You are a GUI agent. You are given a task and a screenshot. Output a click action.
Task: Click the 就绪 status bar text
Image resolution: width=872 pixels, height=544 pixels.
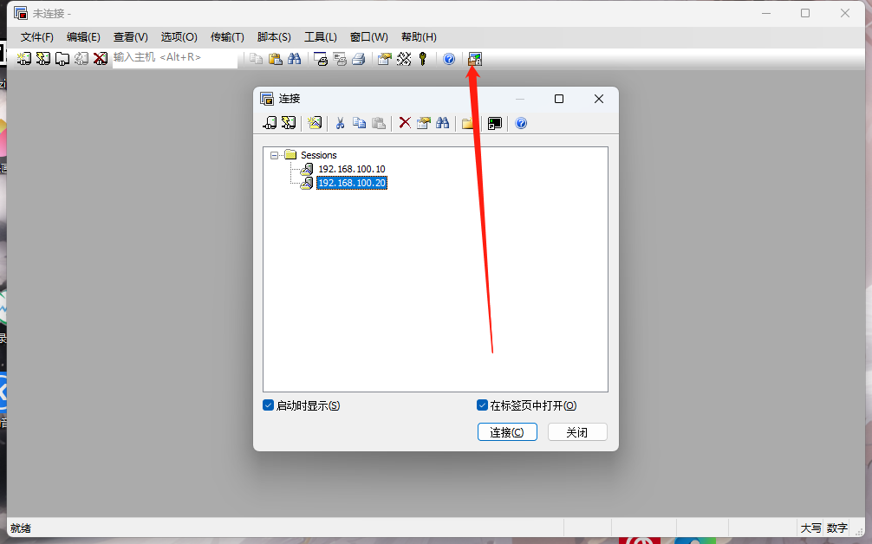pyautogui.click(x=21, y=528)
